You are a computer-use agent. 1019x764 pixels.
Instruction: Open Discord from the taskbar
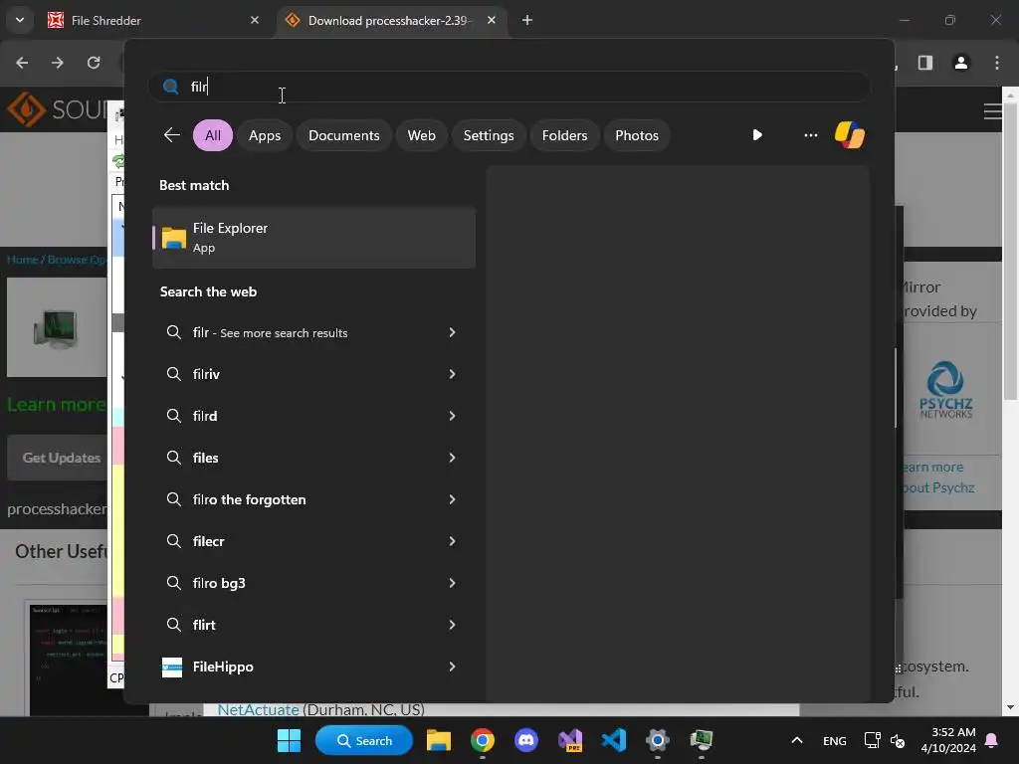click(525, 740)
